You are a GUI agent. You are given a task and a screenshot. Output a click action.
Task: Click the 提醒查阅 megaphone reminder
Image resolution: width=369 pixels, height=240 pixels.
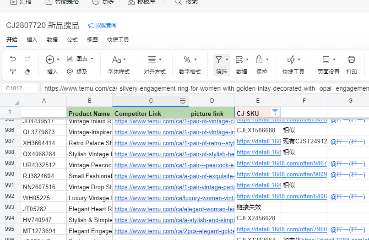click(x=102, y=25)
